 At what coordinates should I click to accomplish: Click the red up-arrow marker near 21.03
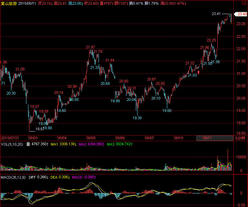click(199, 72)
